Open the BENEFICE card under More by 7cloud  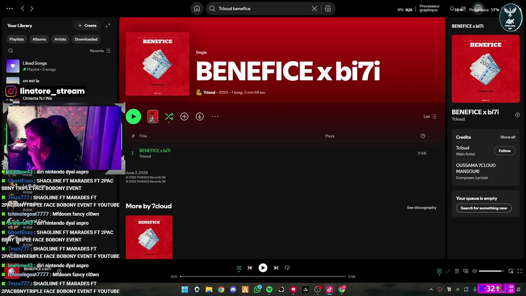(x=149, y=237)
